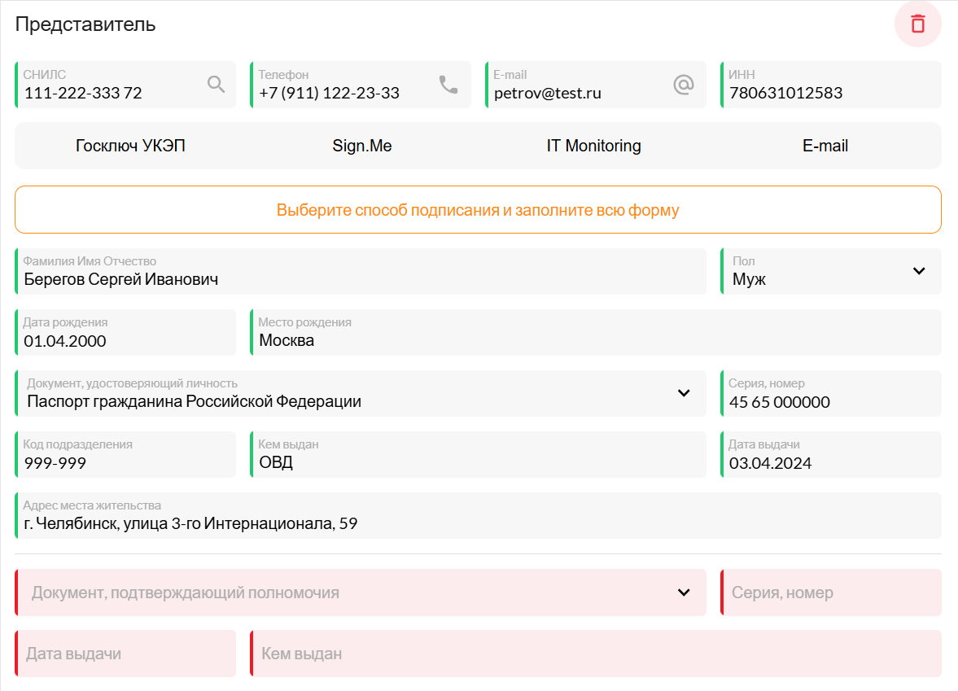The height and width of the screenshot is (691, 958).
Task: Delete the representative with the trash icon
Action: pos(917,24)
